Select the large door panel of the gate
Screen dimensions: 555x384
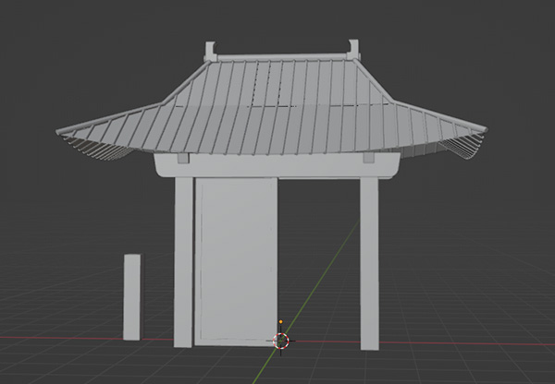tap(235, 258)
